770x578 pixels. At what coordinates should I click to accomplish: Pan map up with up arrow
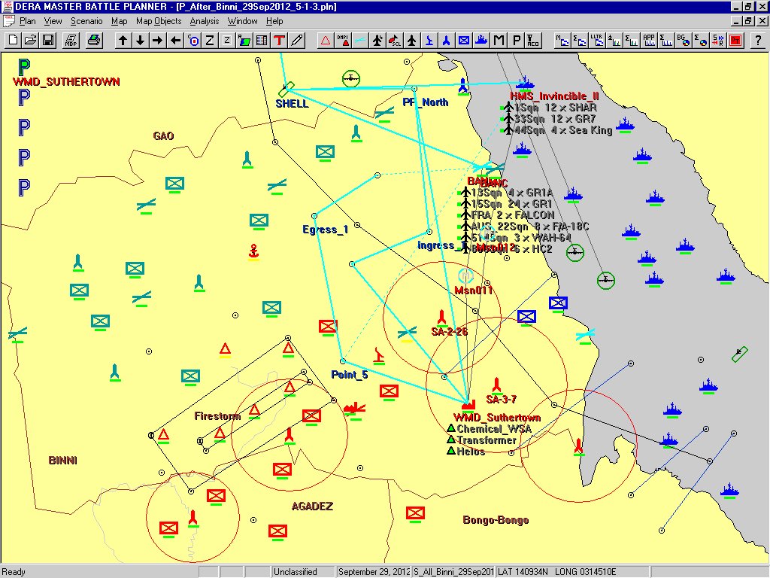(x=123, y=40)
